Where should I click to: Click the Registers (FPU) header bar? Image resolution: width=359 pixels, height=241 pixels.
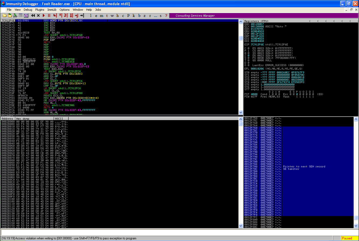tap(301, 21)
